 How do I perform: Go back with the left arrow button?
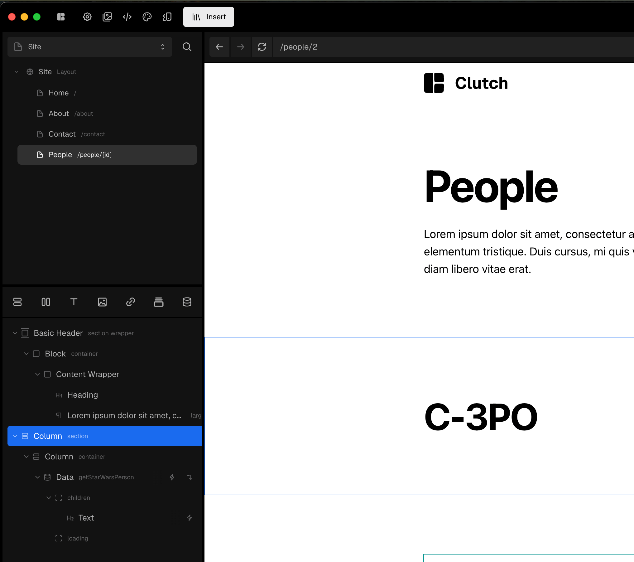click(219, 47)
